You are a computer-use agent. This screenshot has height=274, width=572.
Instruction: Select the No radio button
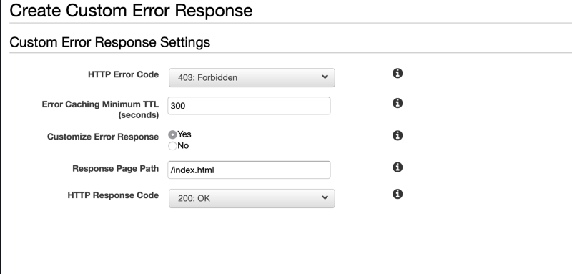click(x=172, y=146)
